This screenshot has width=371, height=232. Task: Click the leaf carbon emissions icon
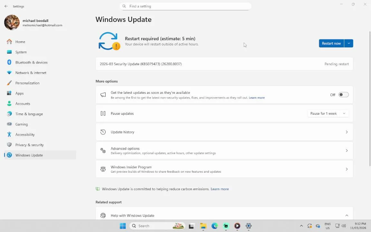[98, 189]
